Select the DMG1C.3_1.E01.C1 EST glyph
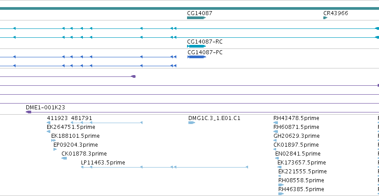This screenshot has width=379, height=196. [x=192, y=123]
